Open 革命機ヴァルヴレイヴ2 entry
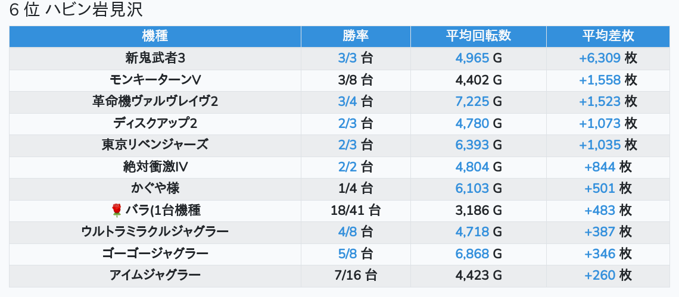 155,102
